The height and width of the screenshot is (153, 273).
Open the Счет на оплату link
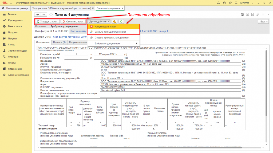(78, 31)
